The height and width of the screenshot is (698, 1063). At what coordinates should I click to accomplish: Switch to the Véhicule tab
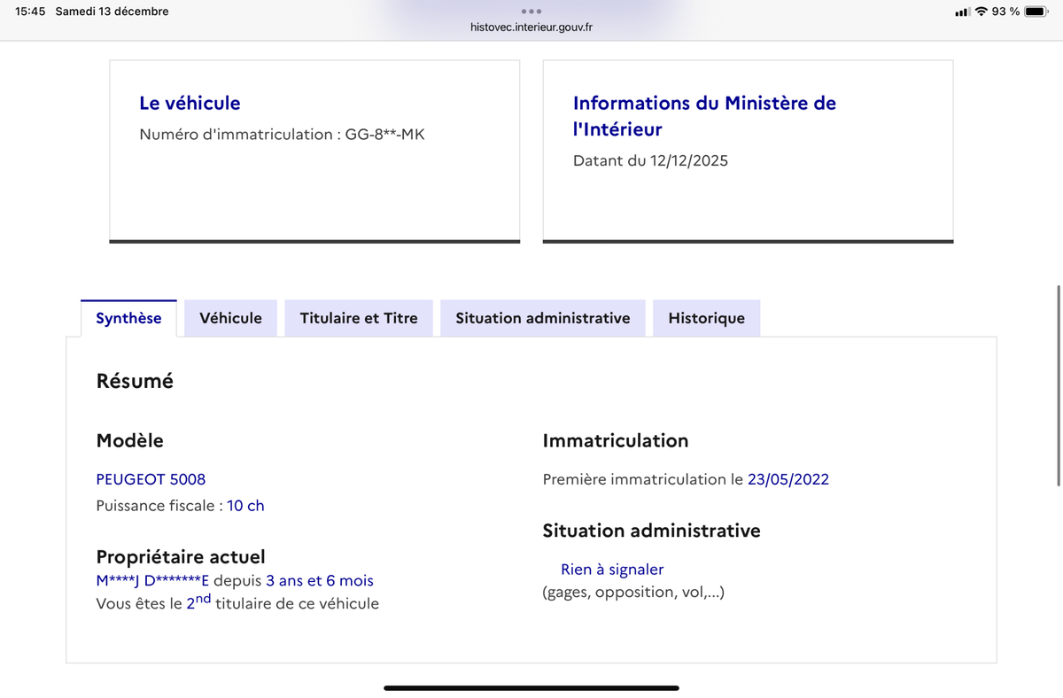[x=230, y=318]
